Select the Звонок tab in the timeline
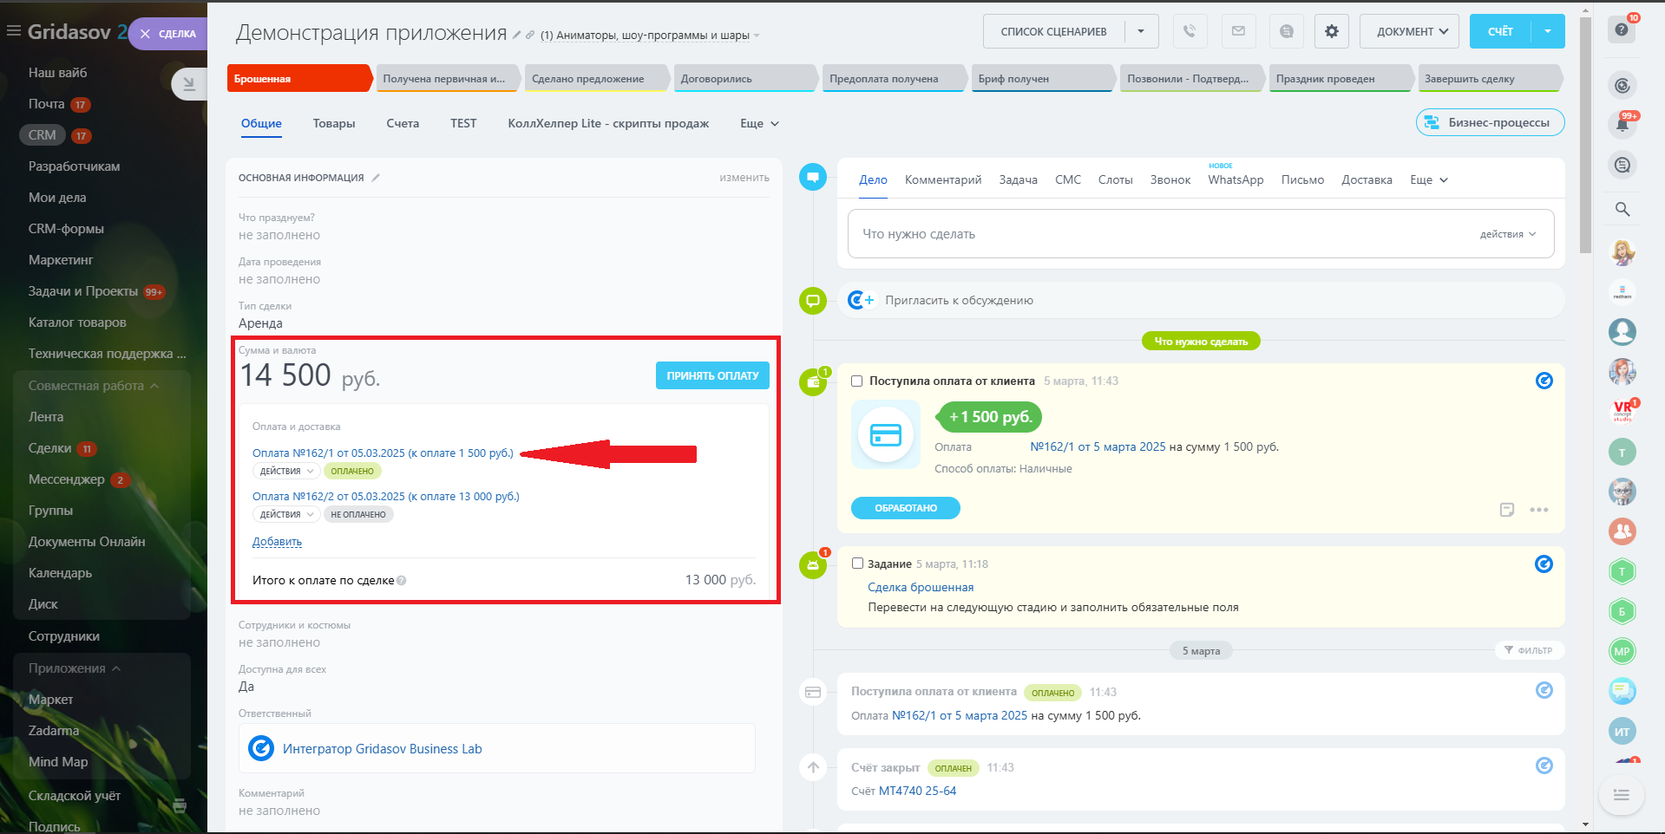The width and height of the screenshot is (1665, 834). coord(1170,180)
